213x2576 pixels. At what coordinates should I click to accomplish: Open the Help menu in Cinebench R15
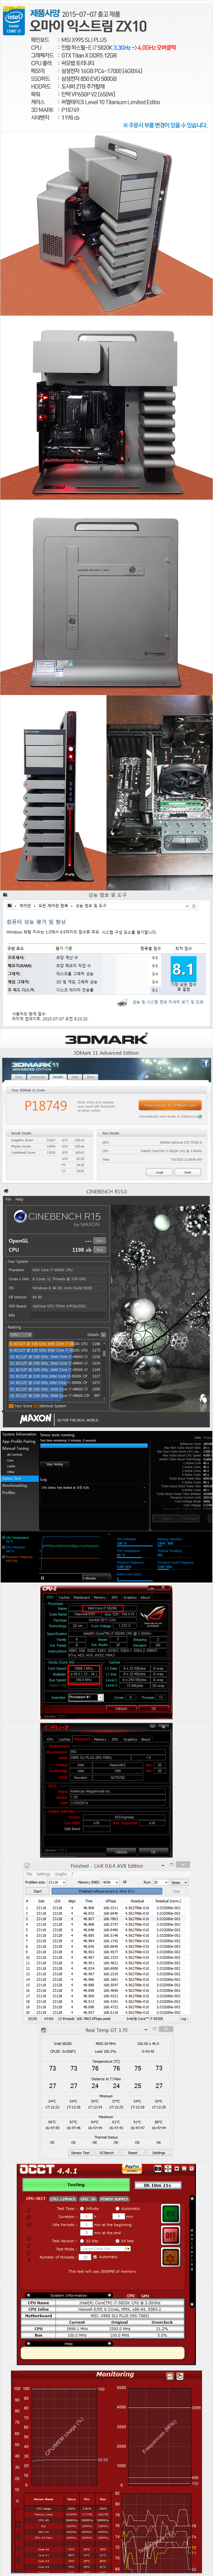coord(19,1199)
